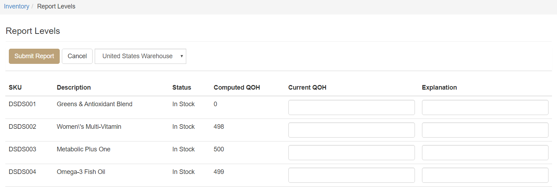Focus Explanation field for DSDS001
The image size is (557, 187).
pyautogui.click(x=485, y=107)
